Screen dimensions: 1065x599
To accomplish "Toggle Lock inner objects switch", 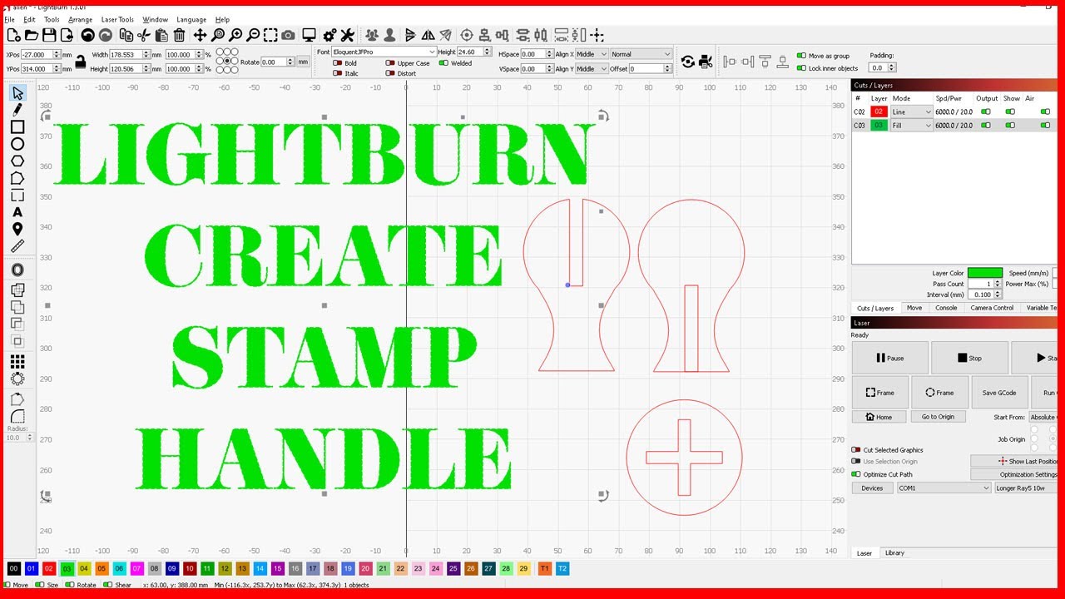I will (x=801, y=68).
